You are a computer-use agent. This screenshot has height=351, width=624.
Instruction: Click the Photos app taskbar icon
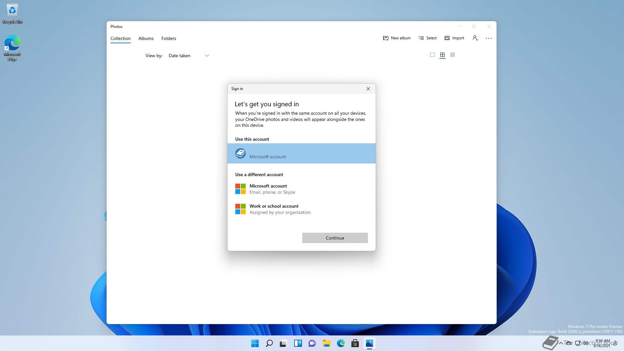click(370, 343)
